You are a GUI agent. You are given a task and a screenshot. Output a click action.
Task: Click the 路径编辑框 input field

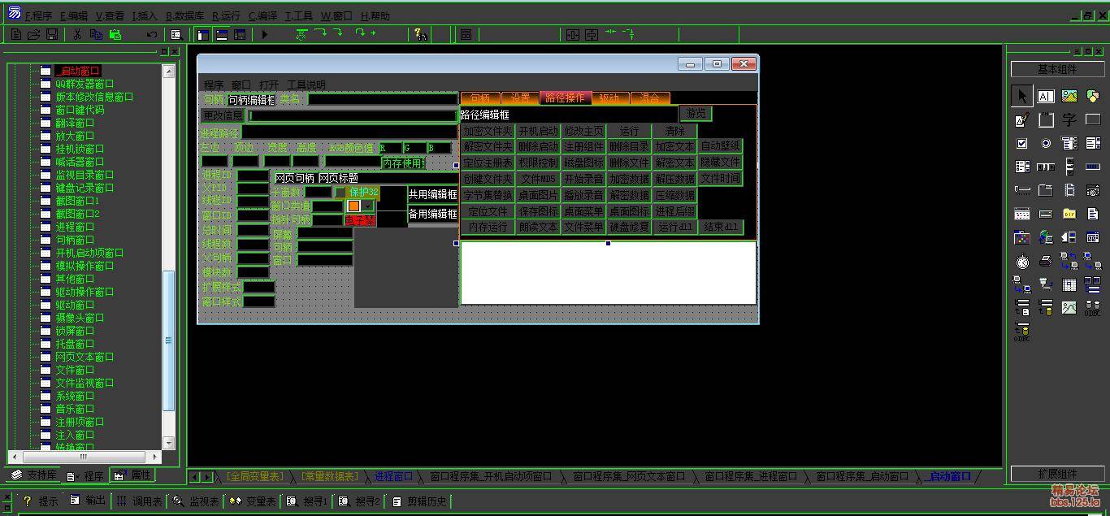pos(567,115)
